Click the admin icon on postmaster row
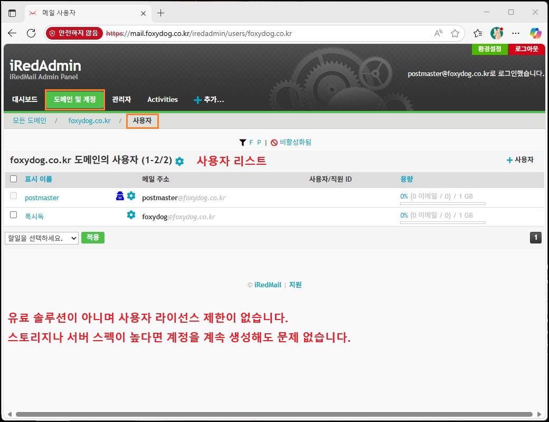This screenshot has height=422, width=549. [120, 196]
